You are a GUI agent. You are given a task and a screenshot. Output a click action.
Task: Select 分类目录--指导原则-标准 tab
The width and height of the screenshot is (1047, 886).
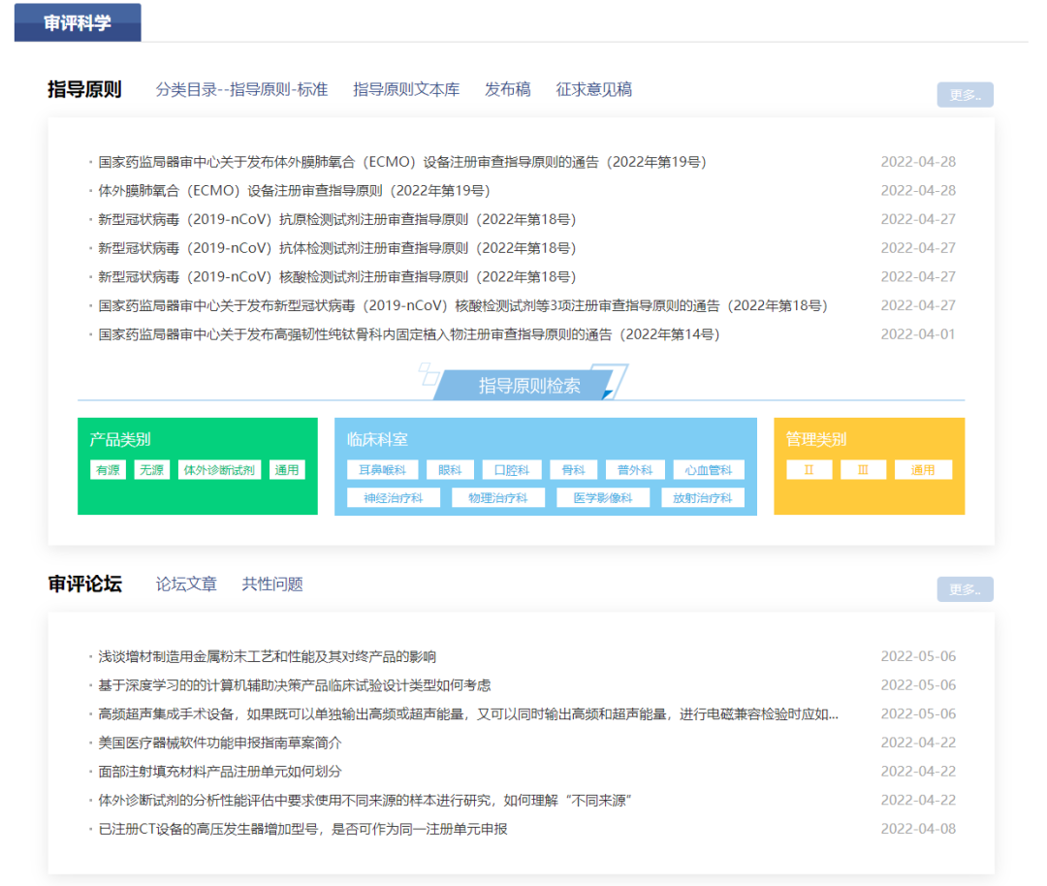(x=241, y=89)
